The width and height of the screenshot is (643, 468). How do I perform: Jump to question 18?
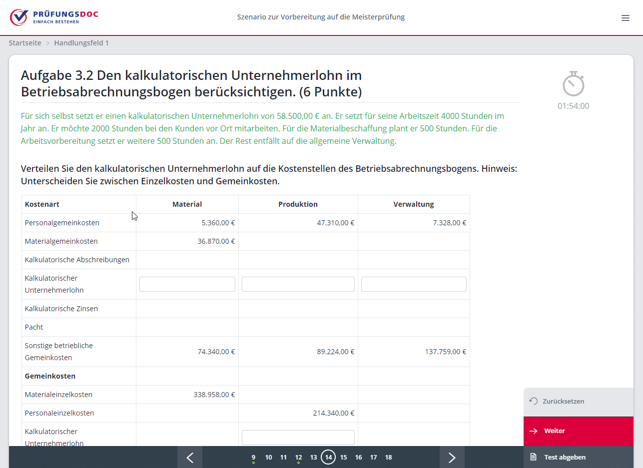tap(388, 457)
